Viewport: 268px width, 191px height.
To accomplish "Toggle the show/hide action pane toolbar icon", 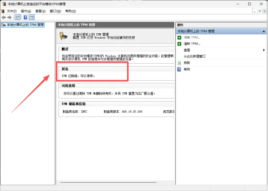I will 31,17.
